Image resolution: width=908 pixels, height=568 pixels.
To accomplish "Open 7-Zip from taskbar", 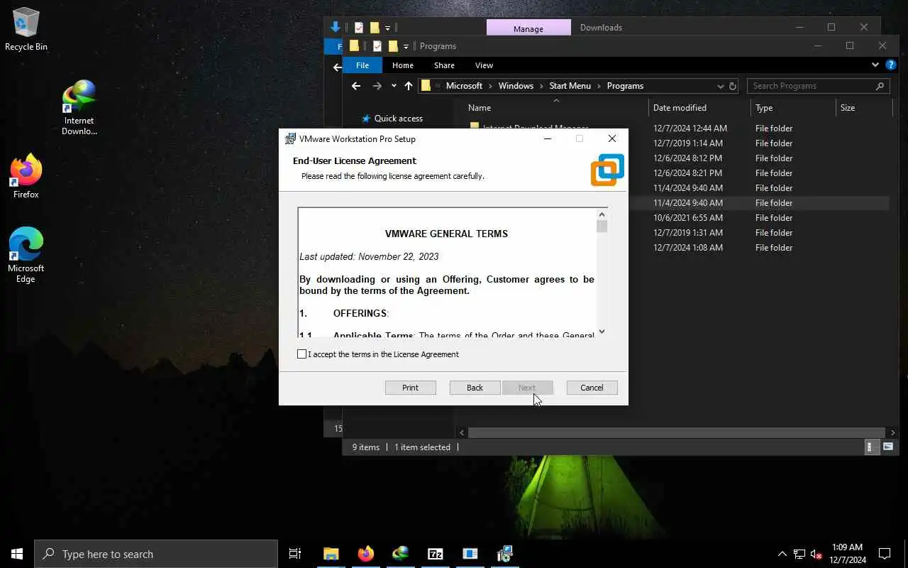I will (435, 554).
